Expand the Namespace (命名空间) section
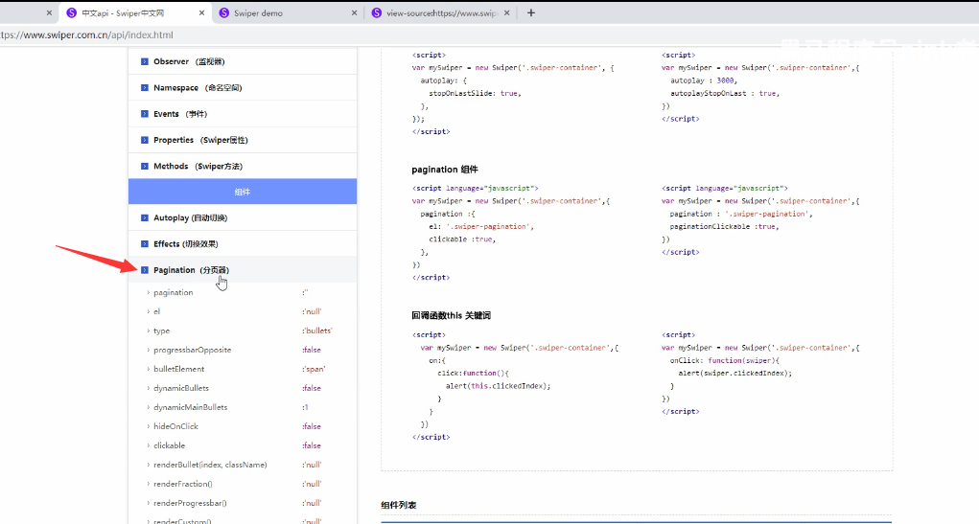 [x=243, y=88]
